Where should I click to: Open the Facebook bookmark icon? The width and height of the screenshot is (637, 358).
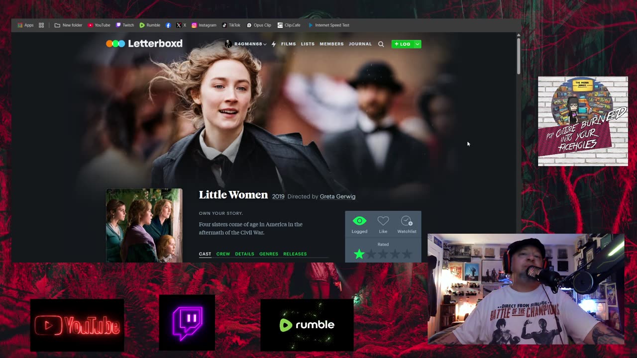pyautogui.click(x=168, y=25)
